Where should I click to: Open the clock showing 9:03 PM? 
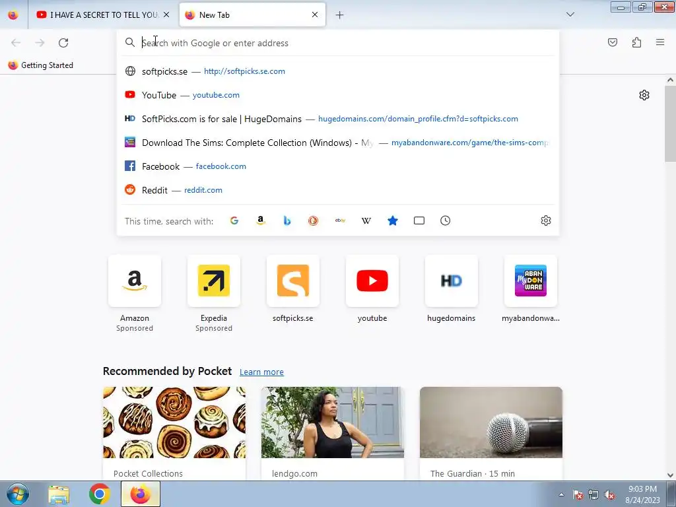(642, 494)
